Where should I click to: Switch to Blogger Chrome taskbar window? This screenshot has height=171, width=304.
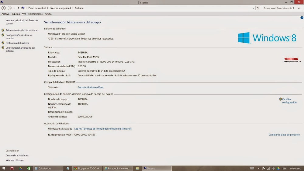coord(88,168)
